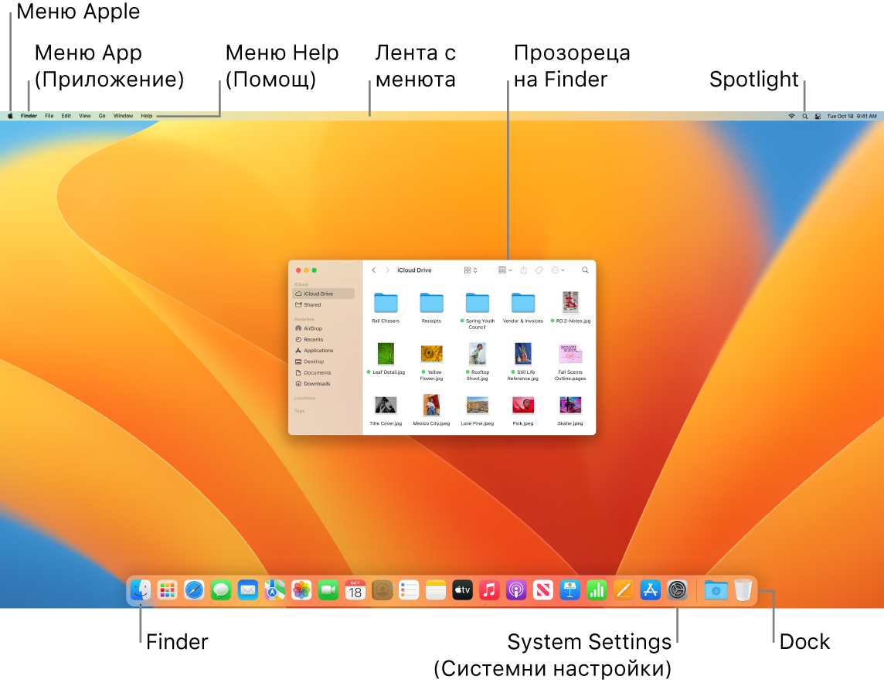Screen dimensions: 884x686
Task: Open Maps from the Dock
Action: [x=274, y=590]
